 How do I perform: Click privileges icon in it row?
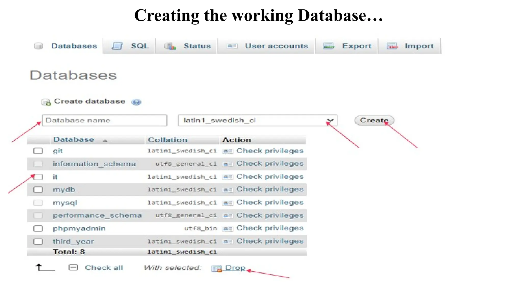[228, 177]
